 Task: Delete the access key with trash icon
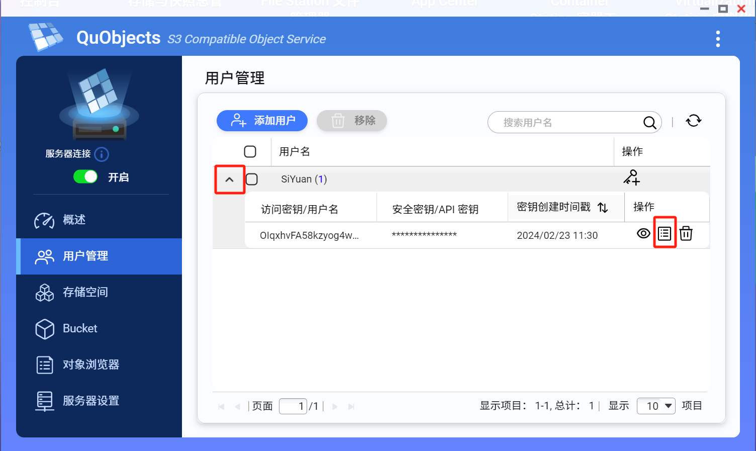coord(686,234)
